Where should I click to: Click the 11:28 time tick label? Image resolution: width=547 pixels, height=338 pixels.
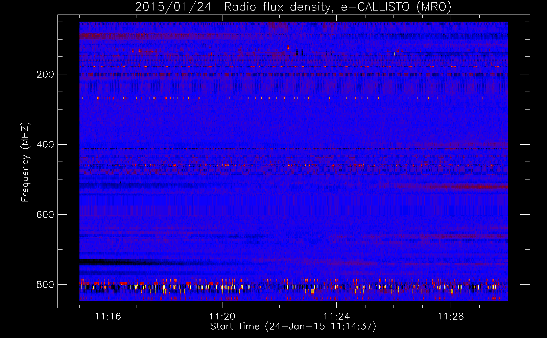[451, 316]
